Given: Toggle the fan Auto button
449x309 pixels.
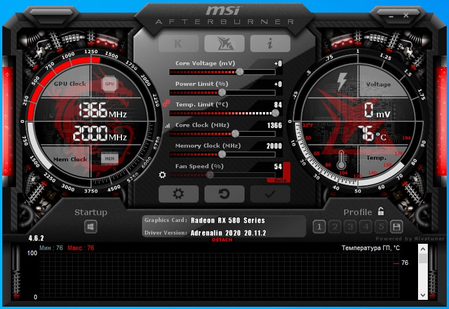Looking at the screenshot, I should click(281, 180).
